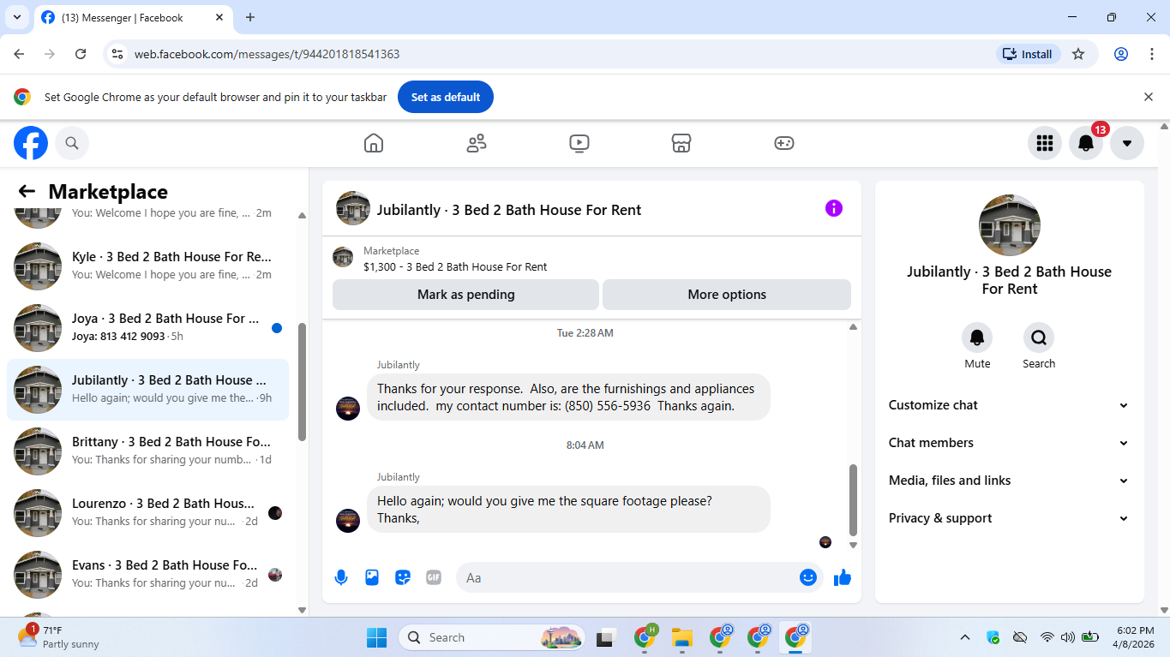Go back in browser history
The height and width of the screenshot is (657, 1170).
[x=19, y=54]
